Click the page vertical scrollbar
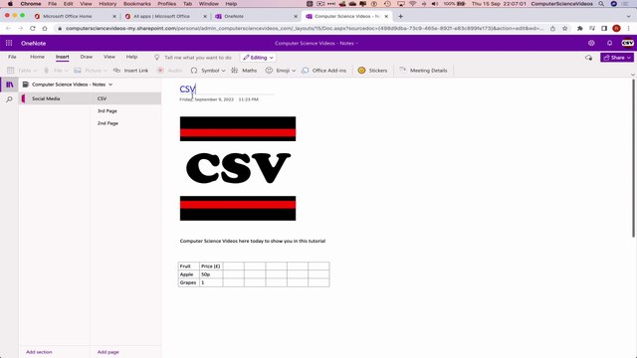 pyautogui.click(x=633, y=158)
